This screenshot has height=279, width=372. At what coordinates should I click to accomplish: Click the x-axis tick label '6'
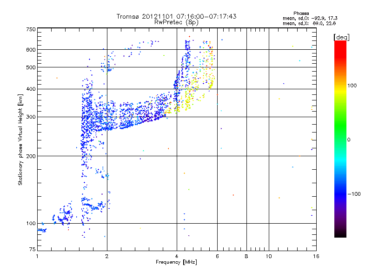point(218,256)
